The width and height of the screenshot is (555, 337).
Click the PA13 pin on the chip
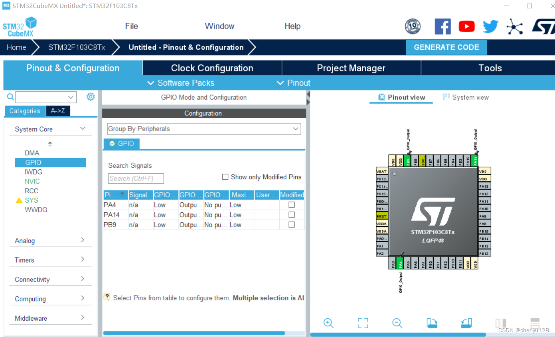click(x=485, y=186)
